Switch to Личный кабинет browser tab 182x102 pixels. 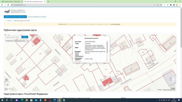11,2
